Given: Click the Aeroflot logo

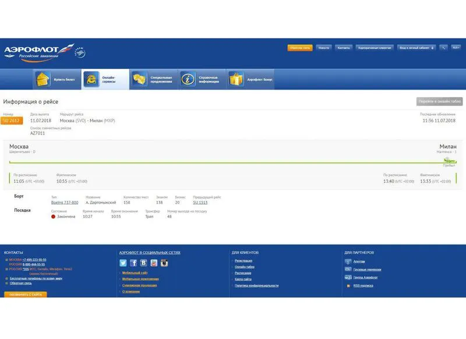Looking at the screenshot, I should click(x=39, y=52).
